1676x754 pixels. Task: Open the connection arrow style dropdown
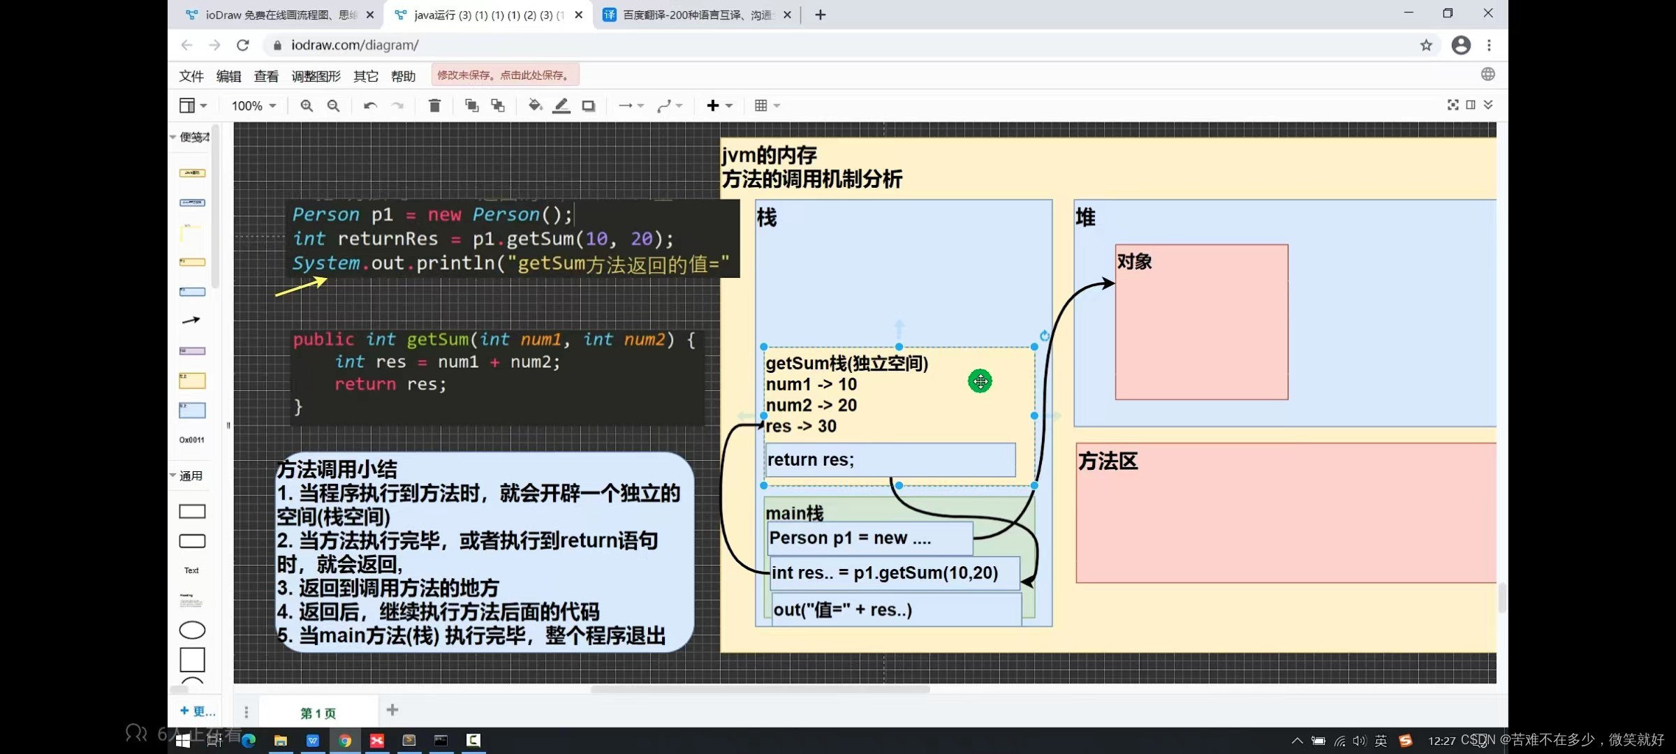(631, 105)
